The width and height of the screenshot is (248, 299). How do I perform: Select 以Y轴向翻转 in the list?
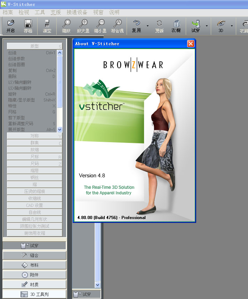click(x=32, y=82)
